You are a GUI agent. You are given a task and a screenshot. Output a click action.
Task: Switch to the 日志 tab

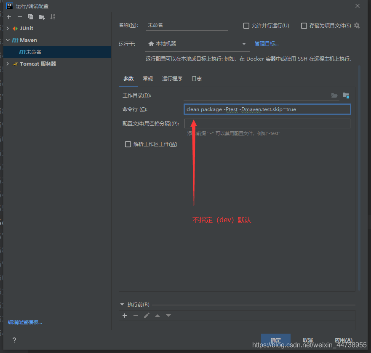point(197,79)
